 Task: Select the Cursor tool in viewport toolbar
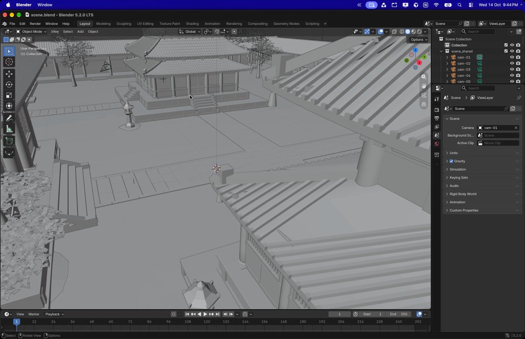[x=9, y=62]
